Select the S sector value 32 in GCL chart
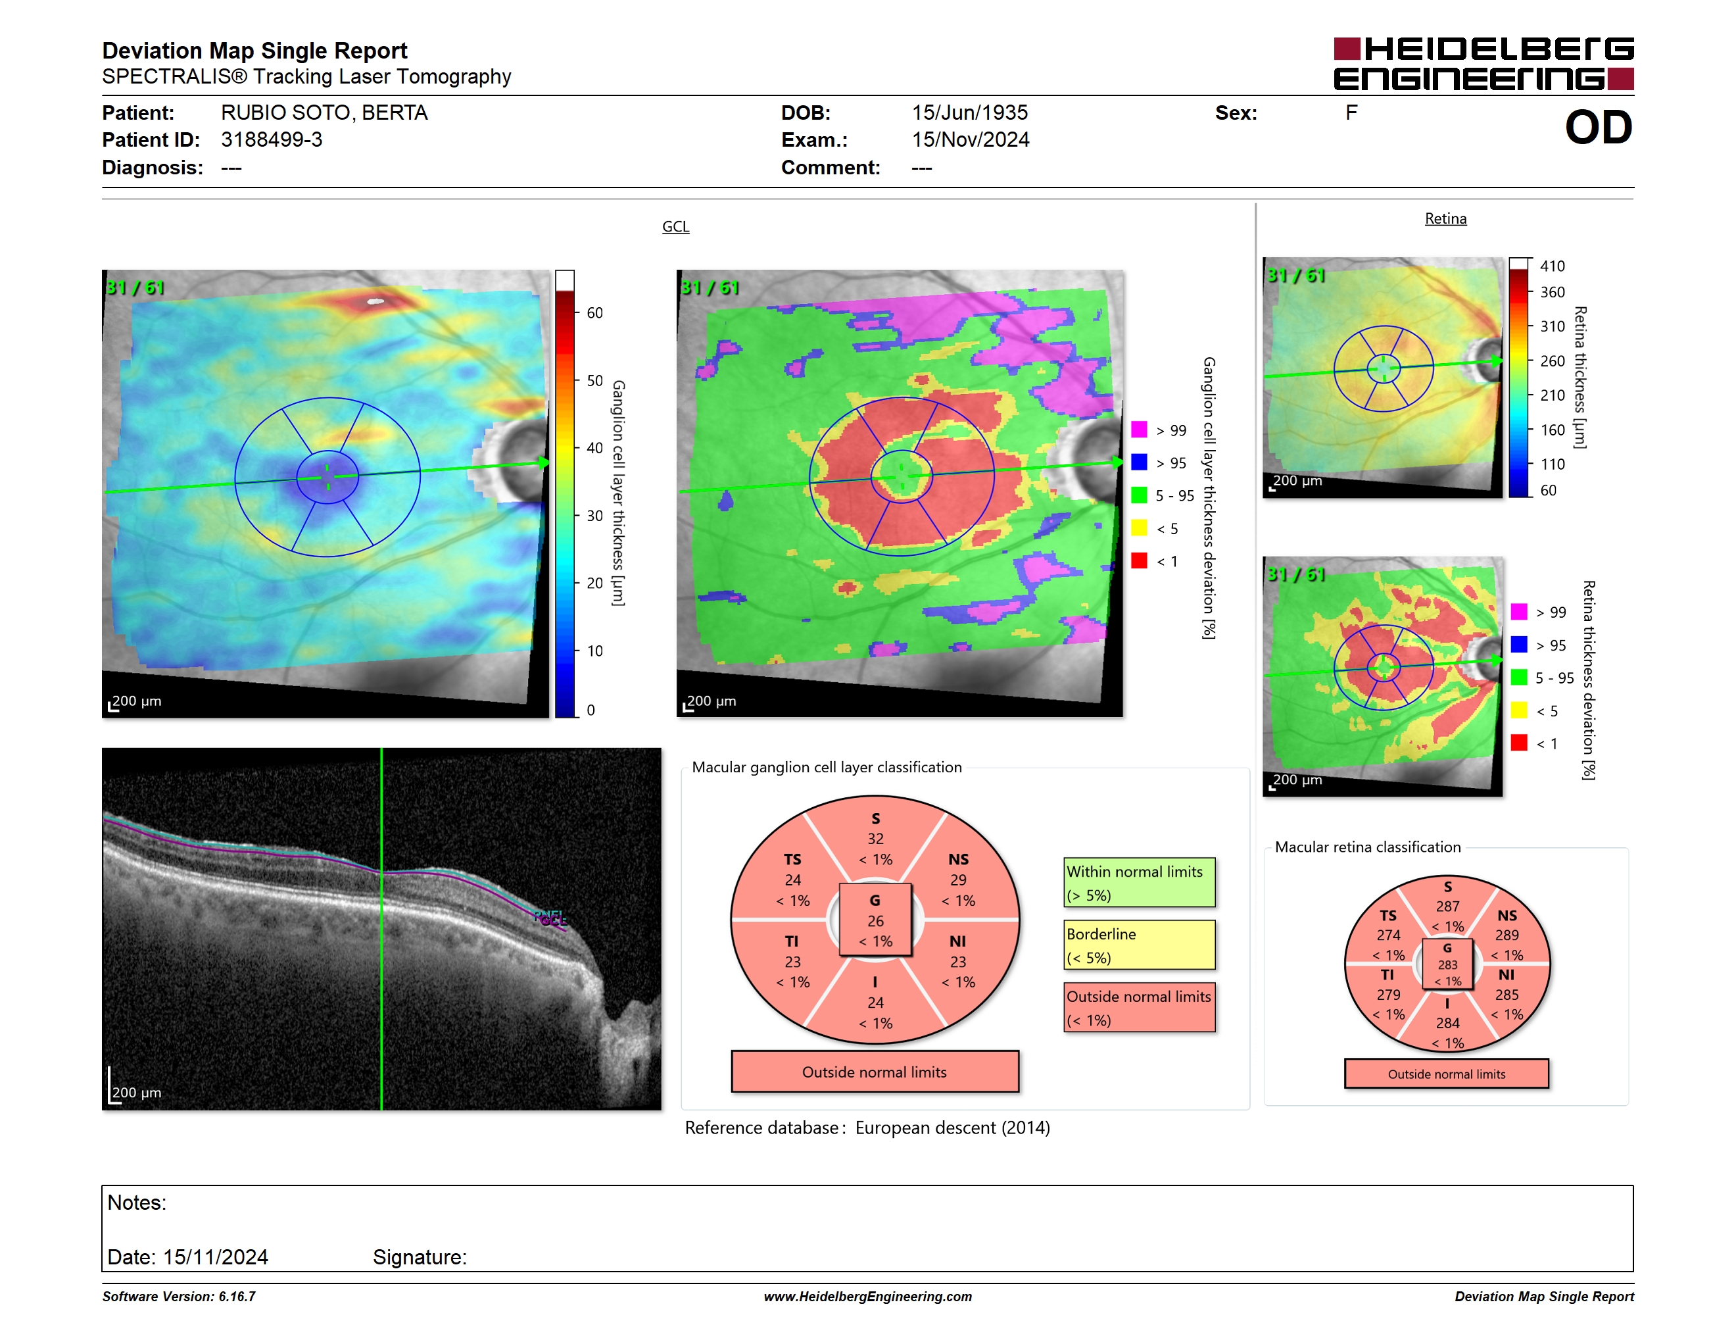1736x1342 pixels. click(x=875, y=839)
